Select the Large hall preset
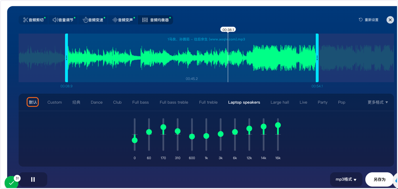398x189 pixels. (x=280, y=102)
